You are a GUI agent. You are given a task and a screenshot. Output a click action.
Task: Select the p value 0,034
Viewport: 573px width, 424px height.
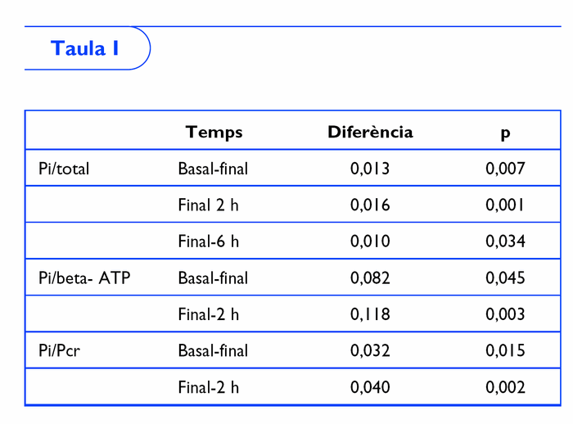[505, 241]
